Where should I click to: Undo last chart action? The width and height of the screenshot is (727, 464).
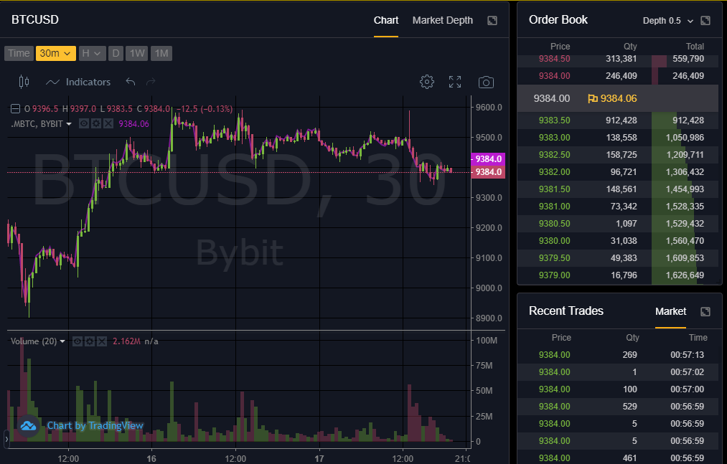pyautogui.click(x=131, y=82)
